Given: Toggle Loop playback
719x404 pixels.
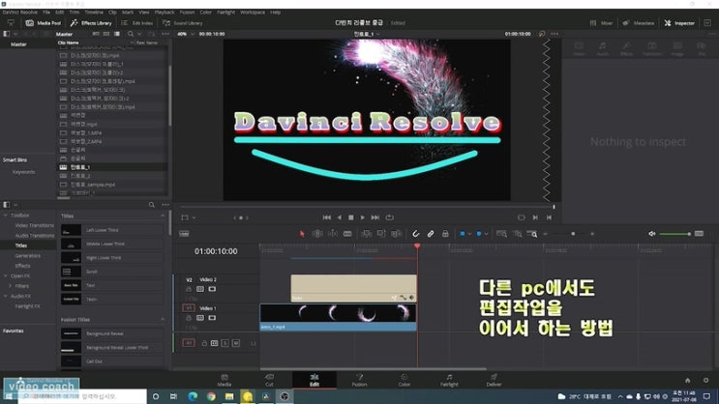Looking at the screenshot, I should pos(389,217).
